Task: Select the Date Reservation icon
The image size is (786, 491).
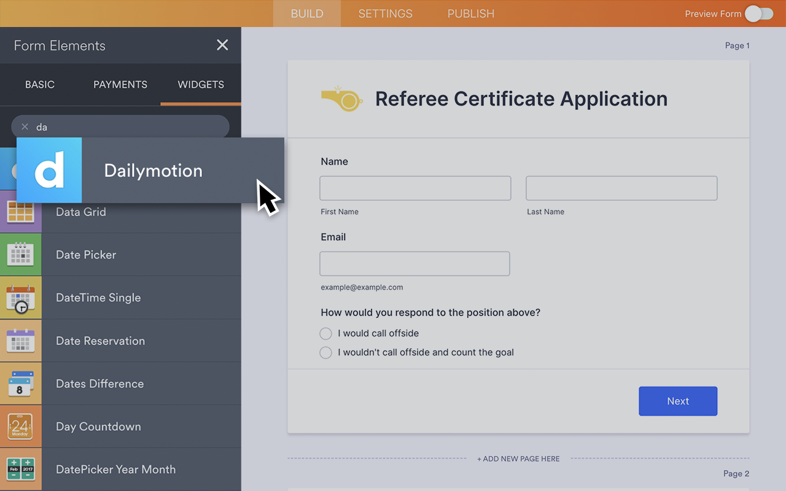Action: click(x=21, y=341)
